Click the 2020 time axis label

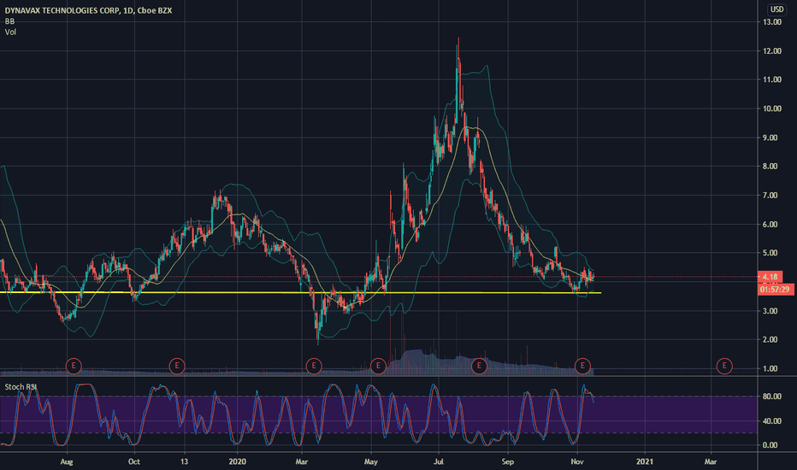[238, 461]
